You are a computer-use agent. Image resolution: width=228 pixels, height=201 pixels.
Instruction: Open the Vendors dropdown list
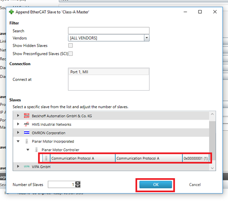147,38
